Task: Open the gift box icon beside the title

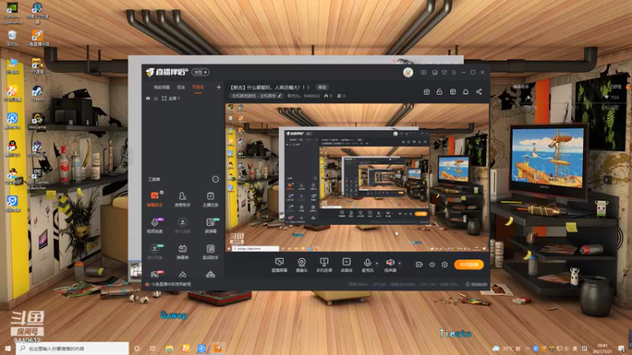Action: [x=427, y=92]
